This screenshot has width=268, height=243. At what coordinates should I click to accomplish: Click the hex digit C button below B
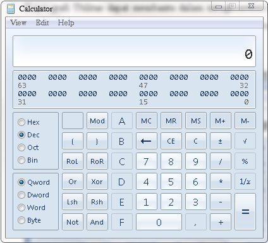tap(122, 161)
